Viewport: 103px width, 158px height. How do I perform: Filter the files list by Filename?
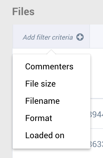point(42,101)
